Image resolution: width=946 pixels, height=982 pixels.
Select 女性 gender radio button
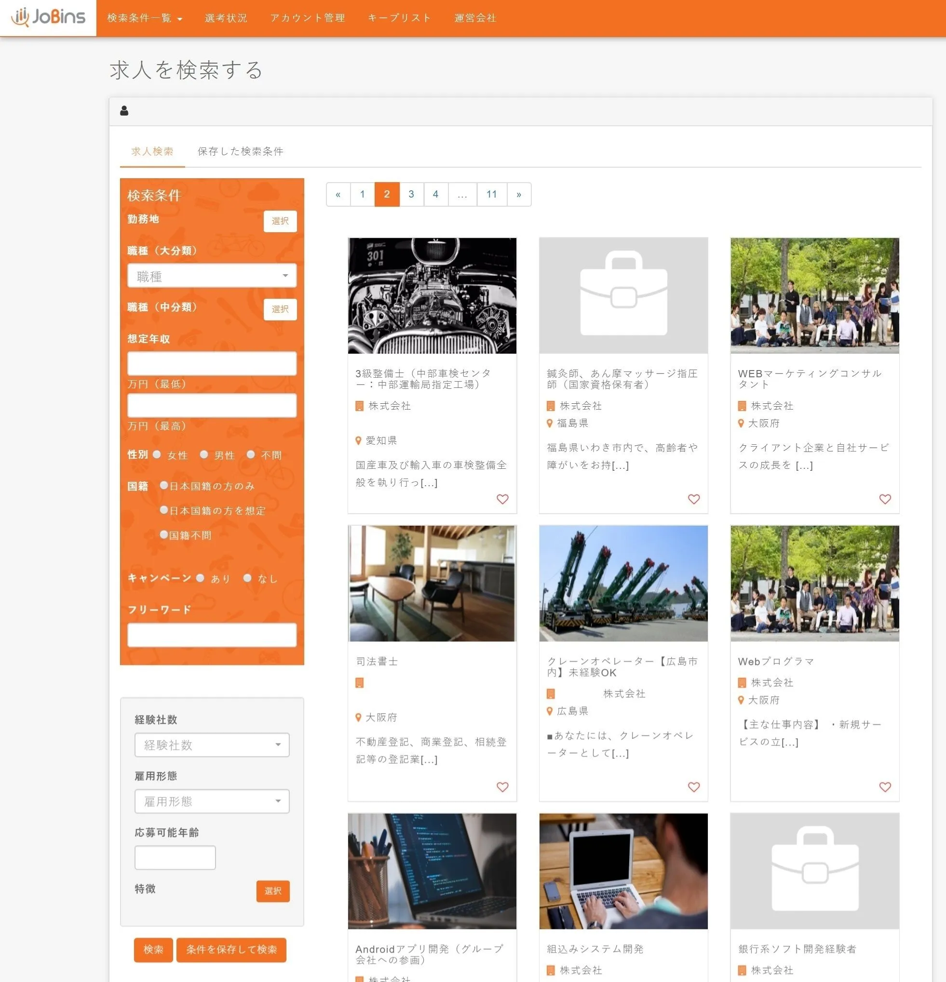[x=157, y=454]
